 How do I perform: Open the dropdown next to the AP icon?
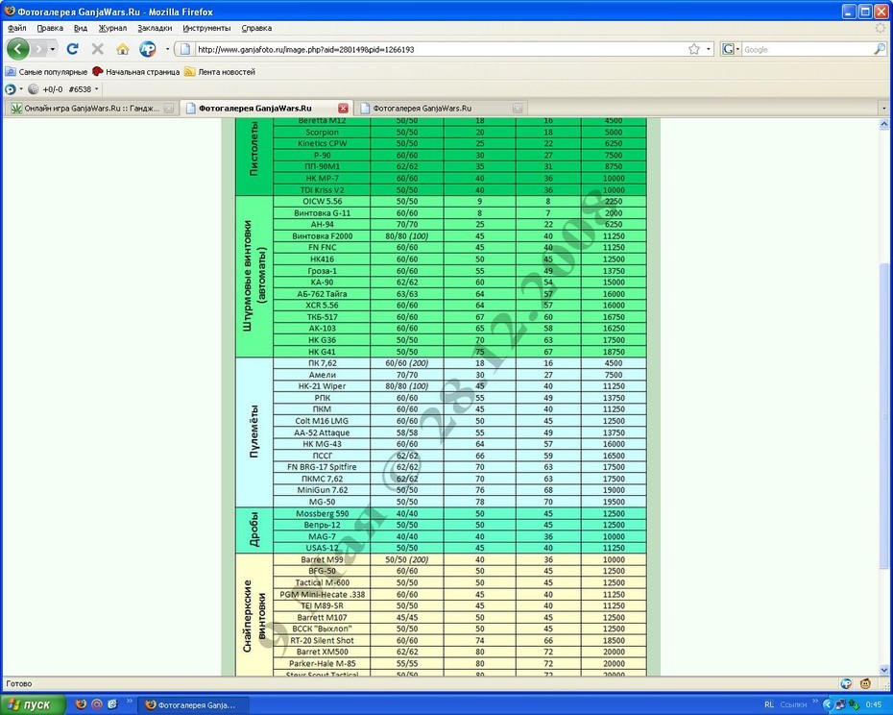(167, 49)
